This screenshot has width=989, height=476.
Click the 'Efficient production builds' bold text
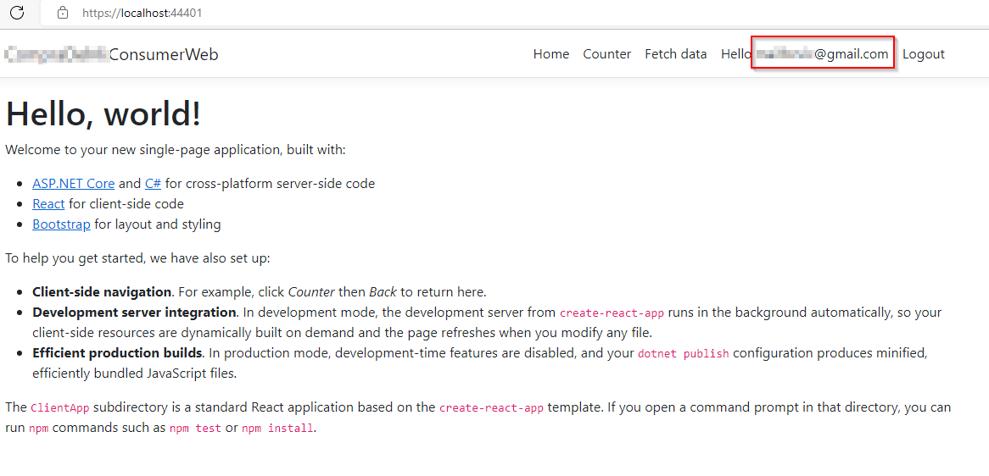[117, 352]
